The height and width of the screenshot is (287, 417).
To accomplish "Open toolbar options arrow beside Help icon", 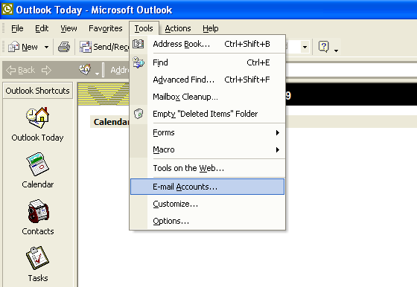I will [x=336, y=50].
